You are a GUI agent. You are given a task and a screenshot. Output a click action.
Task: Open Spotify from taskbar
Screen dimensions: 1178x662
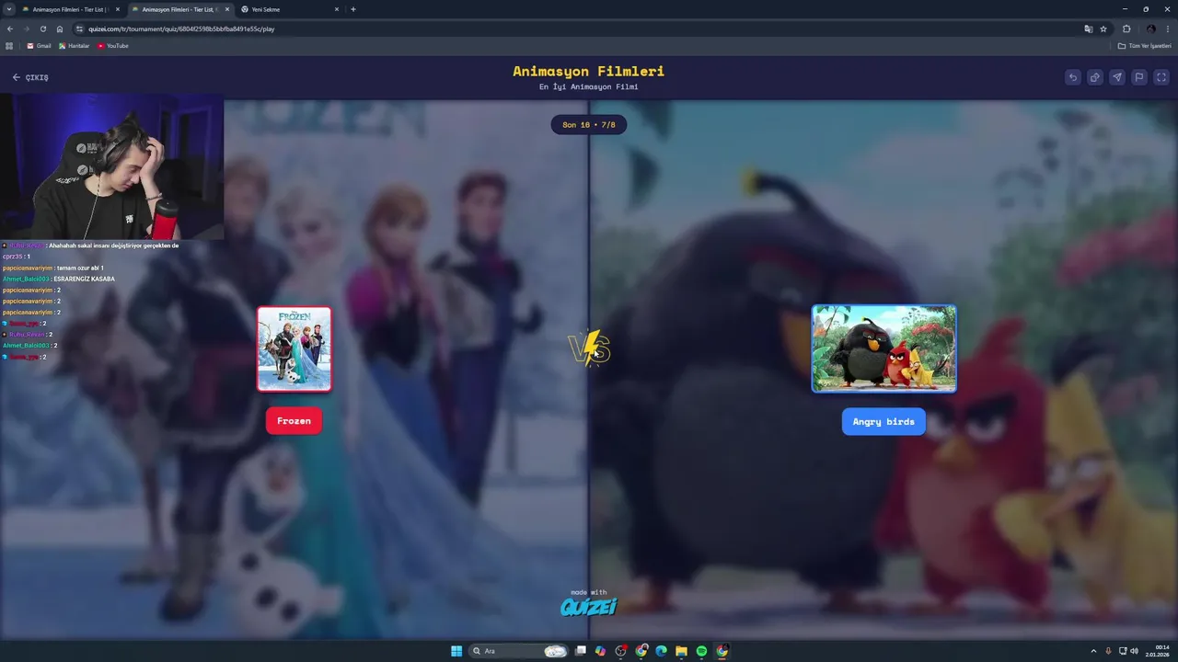click(x=701, y=651)
